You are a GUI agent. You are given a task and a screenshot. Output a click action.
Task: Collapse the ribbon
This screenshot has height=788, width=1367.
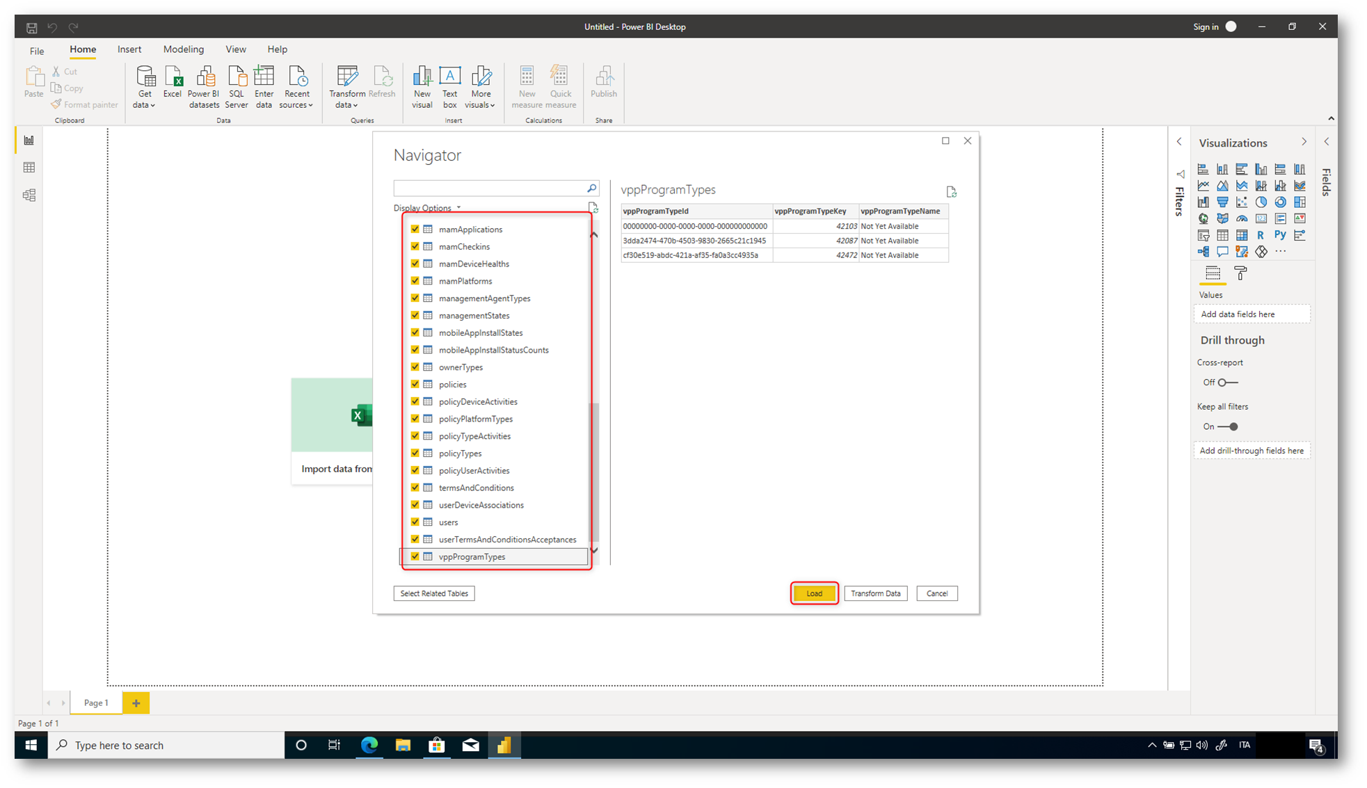(1331, 119)
